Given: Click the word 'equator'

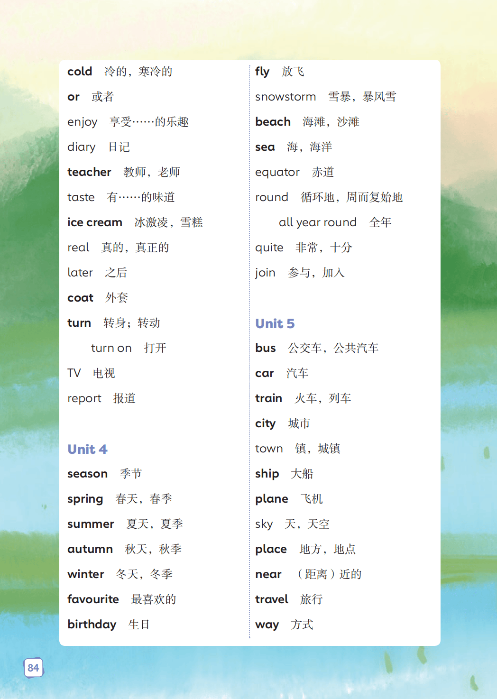Looking at the screenshot, I should (277, 172).
